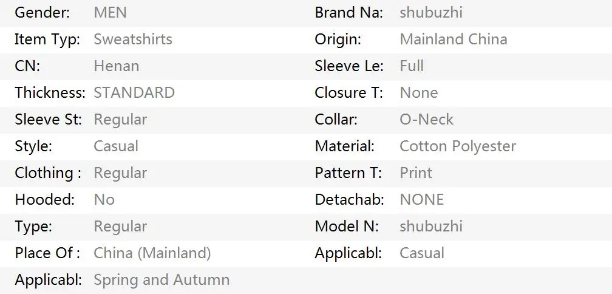Select the Sweatshirts item type value

(133, 39)
